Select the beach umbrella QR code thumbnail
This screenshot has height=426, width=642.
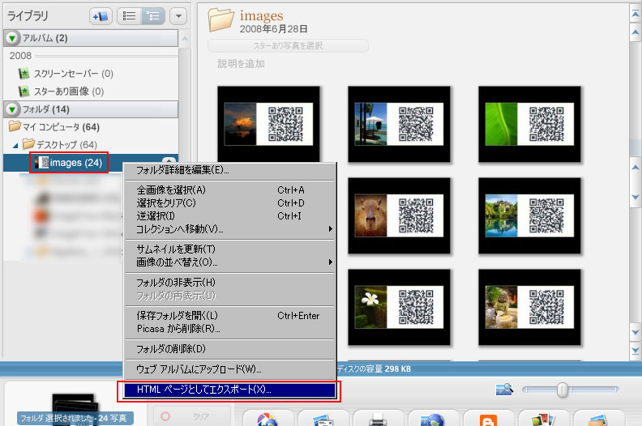(399, 125)
